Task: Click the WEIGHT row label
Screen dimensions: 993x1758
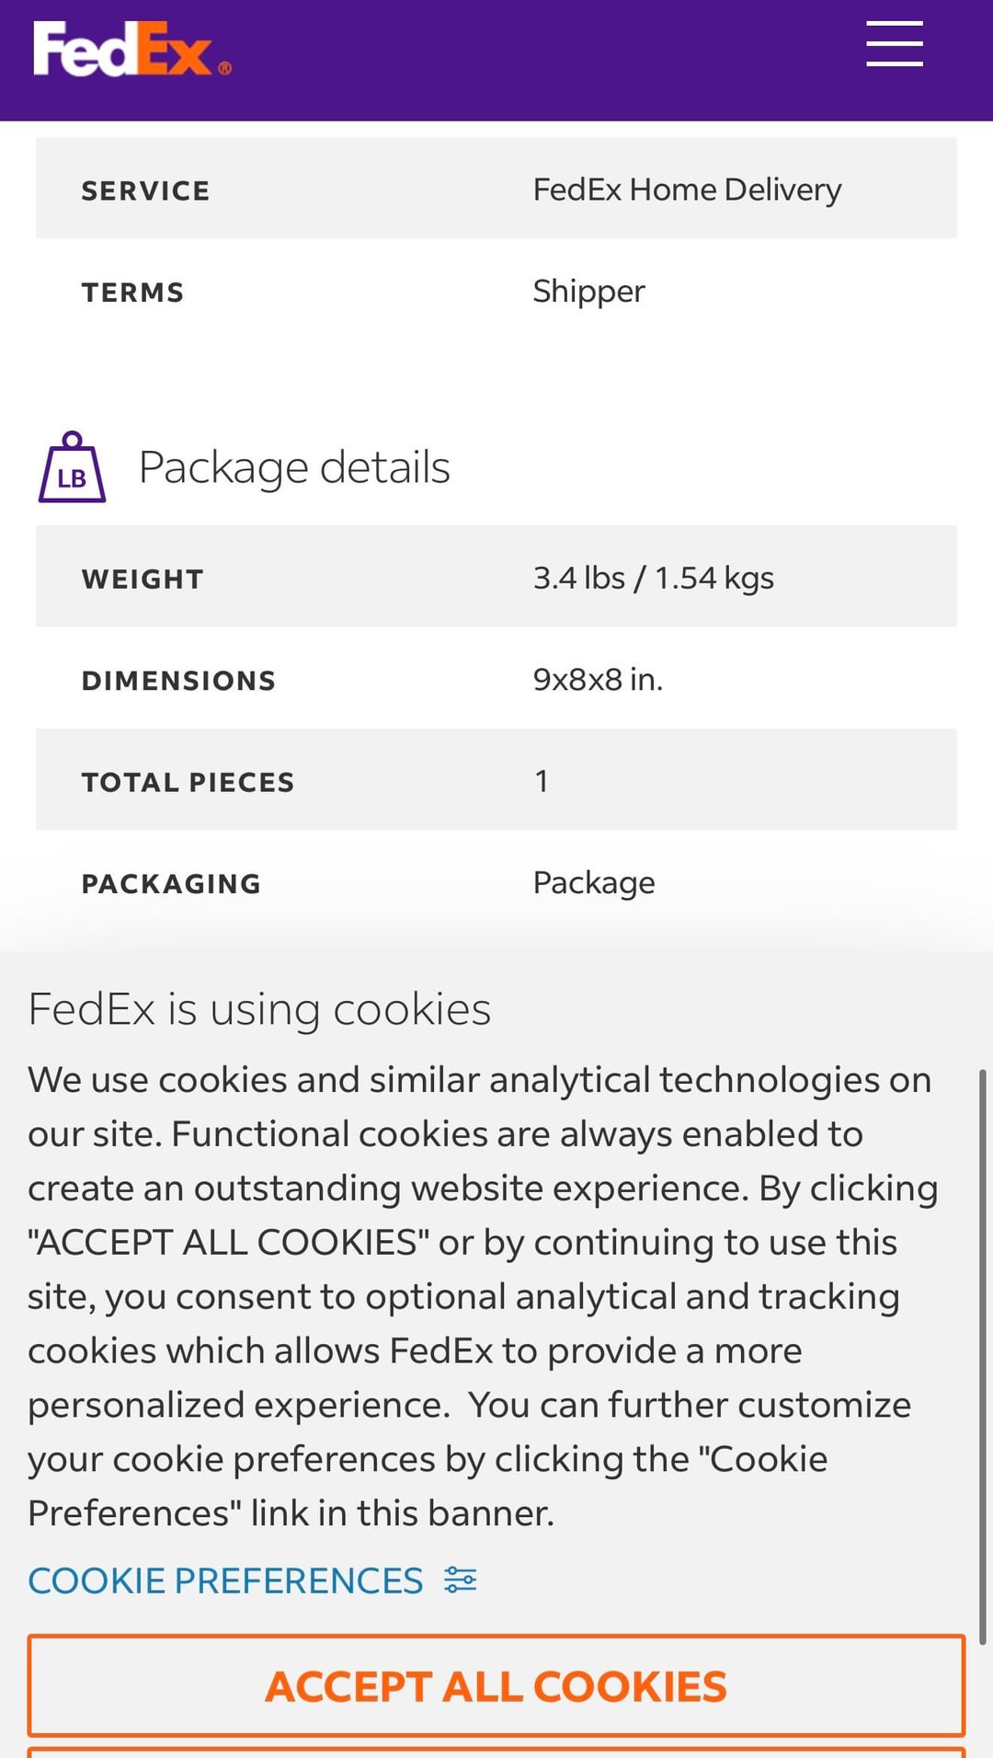Action: (x=143, y=580)
